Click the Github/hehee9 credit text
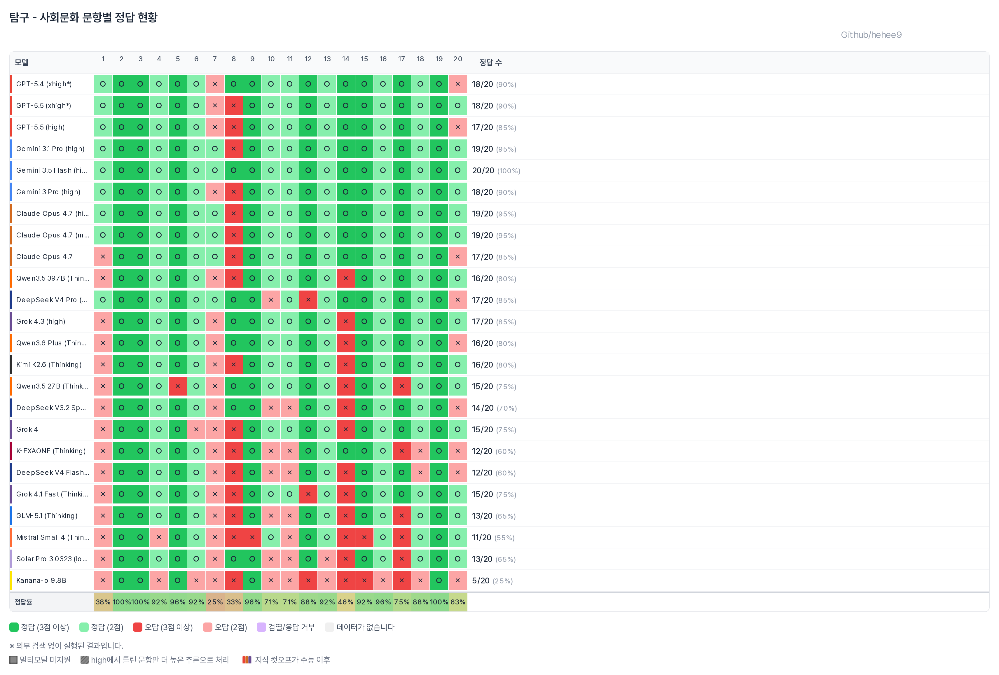The width and height of the screenshot is (999, 675). coord(871,35)
